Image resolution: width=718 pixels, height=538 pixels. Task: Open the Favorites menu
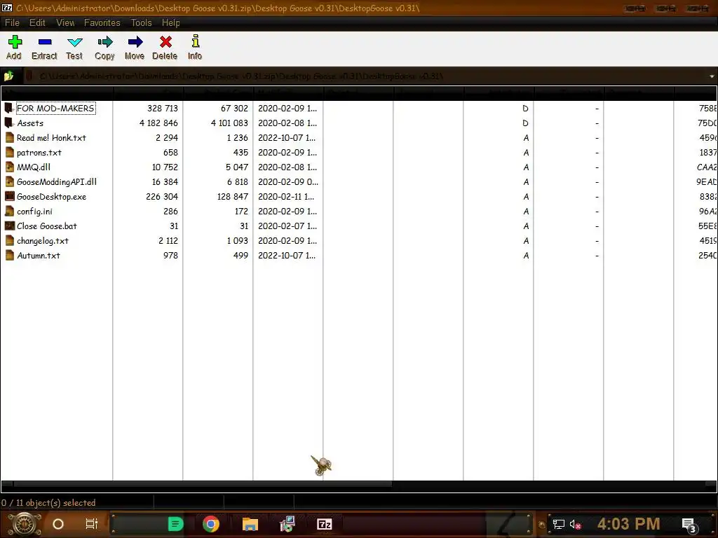pyautogui.click(x=102, y=23)
